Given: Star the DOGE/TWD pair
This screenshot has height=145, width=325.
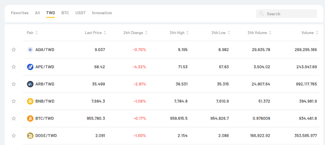Looking at the screenshot, I should 14,136.
